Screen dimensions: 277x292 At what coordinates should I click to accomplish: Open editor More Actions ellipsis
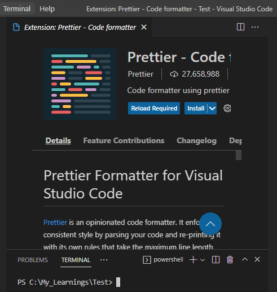pos(255,27)
